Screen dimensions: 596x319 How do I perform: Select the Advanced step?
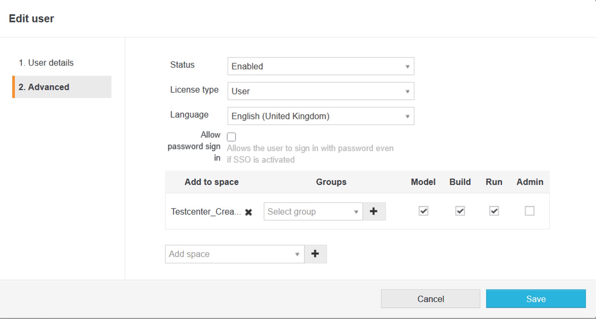44,87
